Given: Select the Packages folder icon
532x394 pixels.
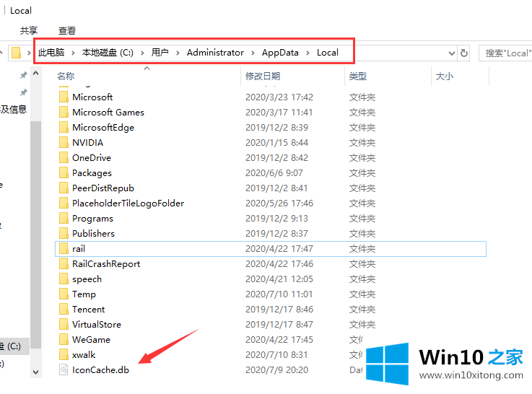Looking at the screenshot, I should pos(64,173).
